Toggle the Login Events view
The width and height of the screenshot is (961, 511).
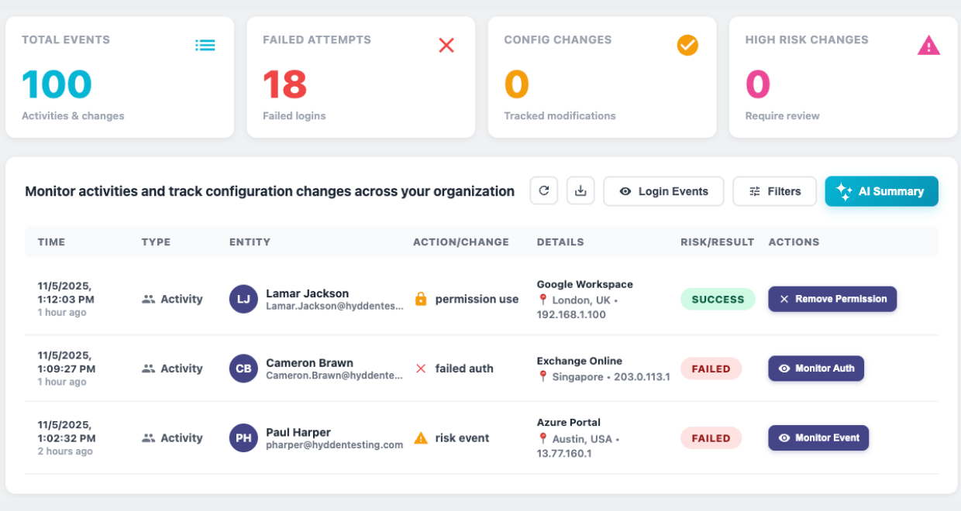pos(663,191)
